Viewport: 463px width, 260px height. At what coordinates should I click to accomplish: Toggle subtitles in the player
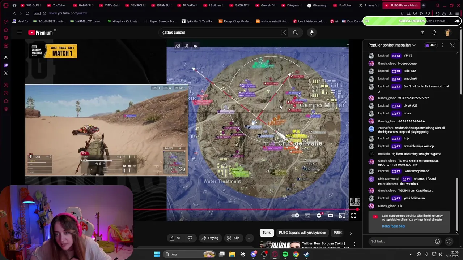coord(307,216)
